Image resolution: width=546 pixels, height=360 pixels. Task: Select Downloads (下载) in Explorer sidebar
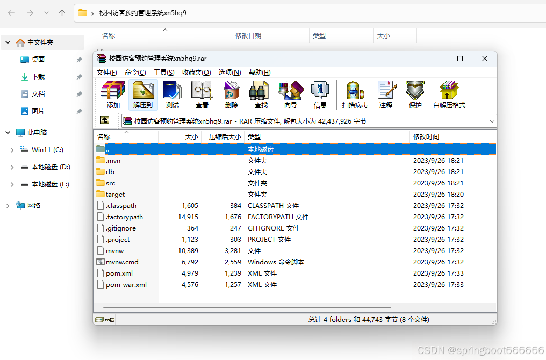click(38, 77)
